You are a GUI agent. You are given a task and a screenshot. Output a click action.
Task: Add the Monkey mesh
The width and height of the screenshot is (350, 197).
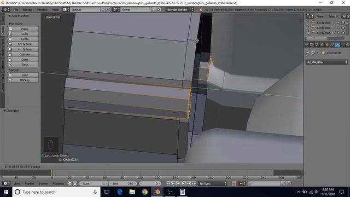coord(23,80)
